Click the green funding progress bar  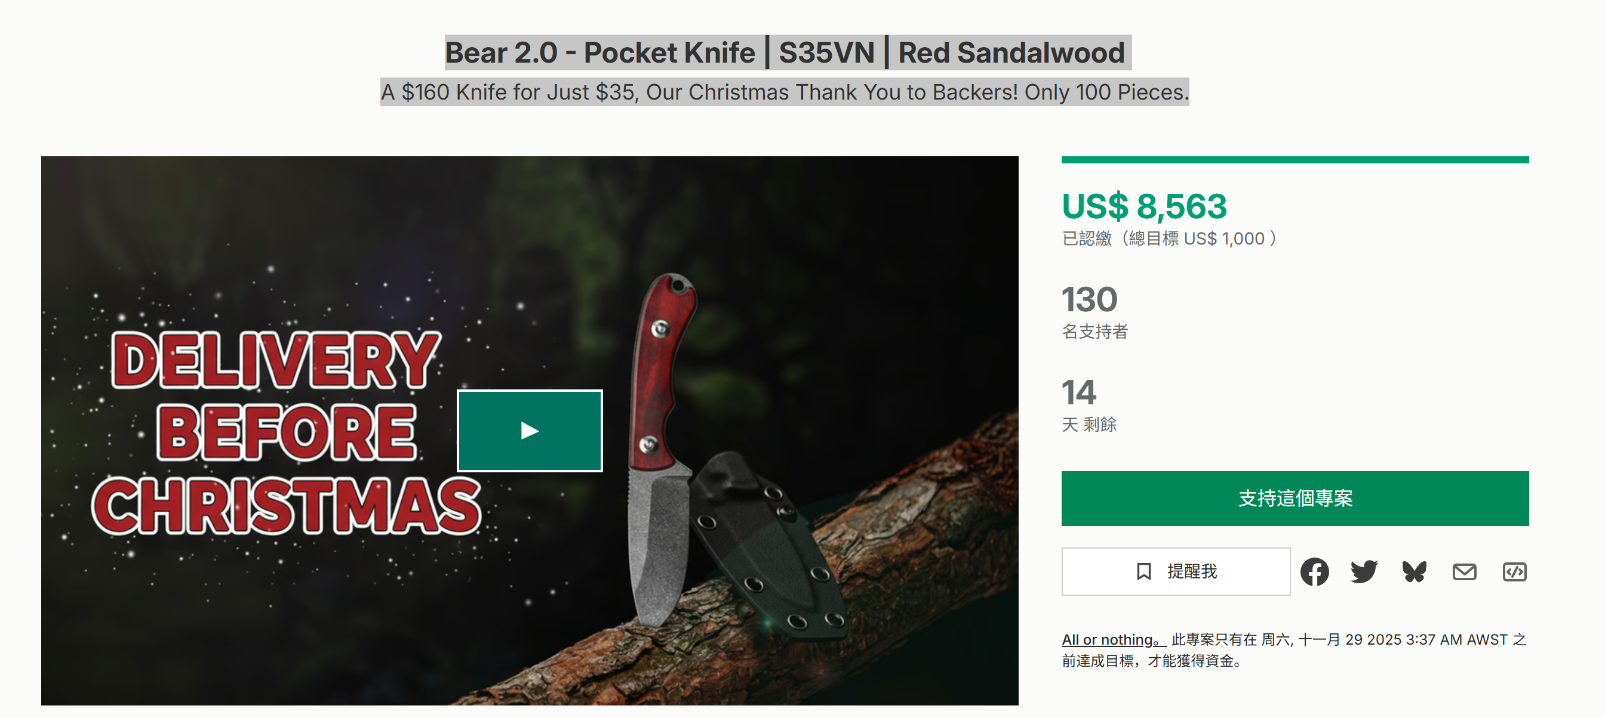point(1295,160)
